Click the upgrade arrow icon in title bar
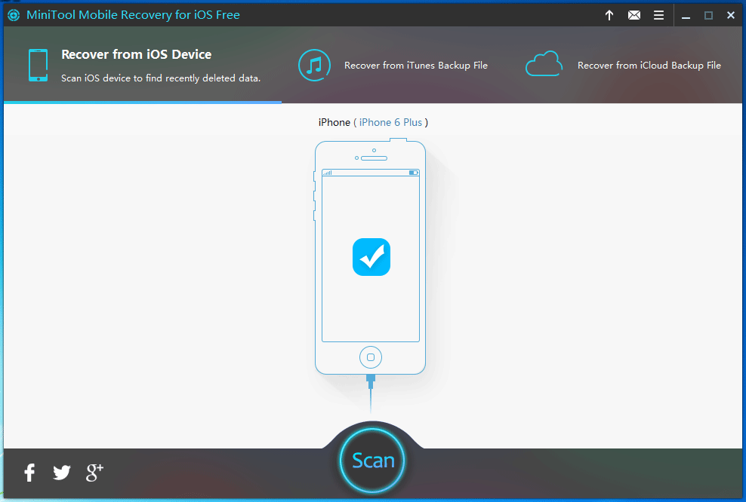 (x=609, y=15)
